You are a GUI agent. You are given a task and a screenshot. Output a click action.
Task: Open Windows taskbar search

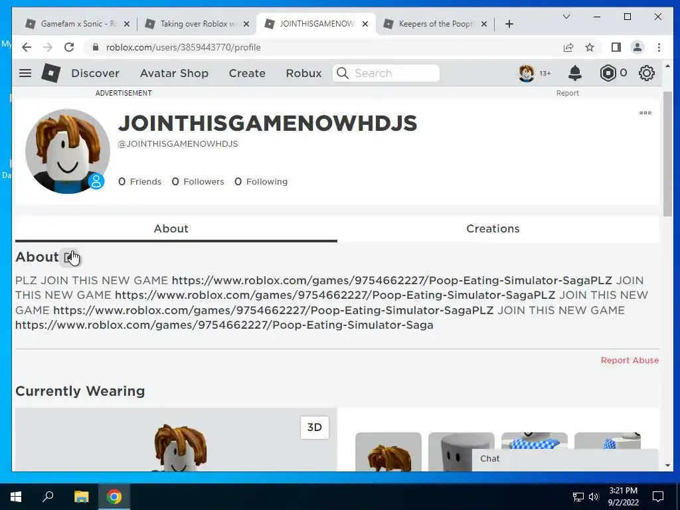coord(48,497)
